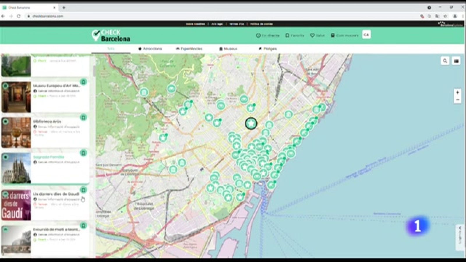Zoom out using the minus control
This screenshot has width=466, height=262.
coord(457,100)
